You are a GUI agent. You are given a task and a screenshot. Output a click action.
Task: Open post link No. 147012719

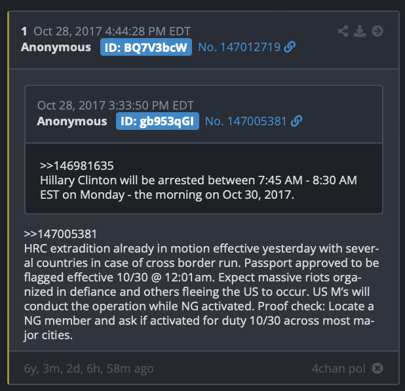(x=239, y=47)
